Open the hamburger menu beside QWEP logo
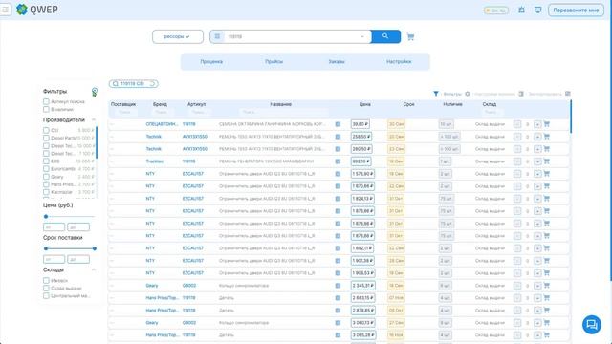The height and width of the screenshot is (344, 612). 5,10
